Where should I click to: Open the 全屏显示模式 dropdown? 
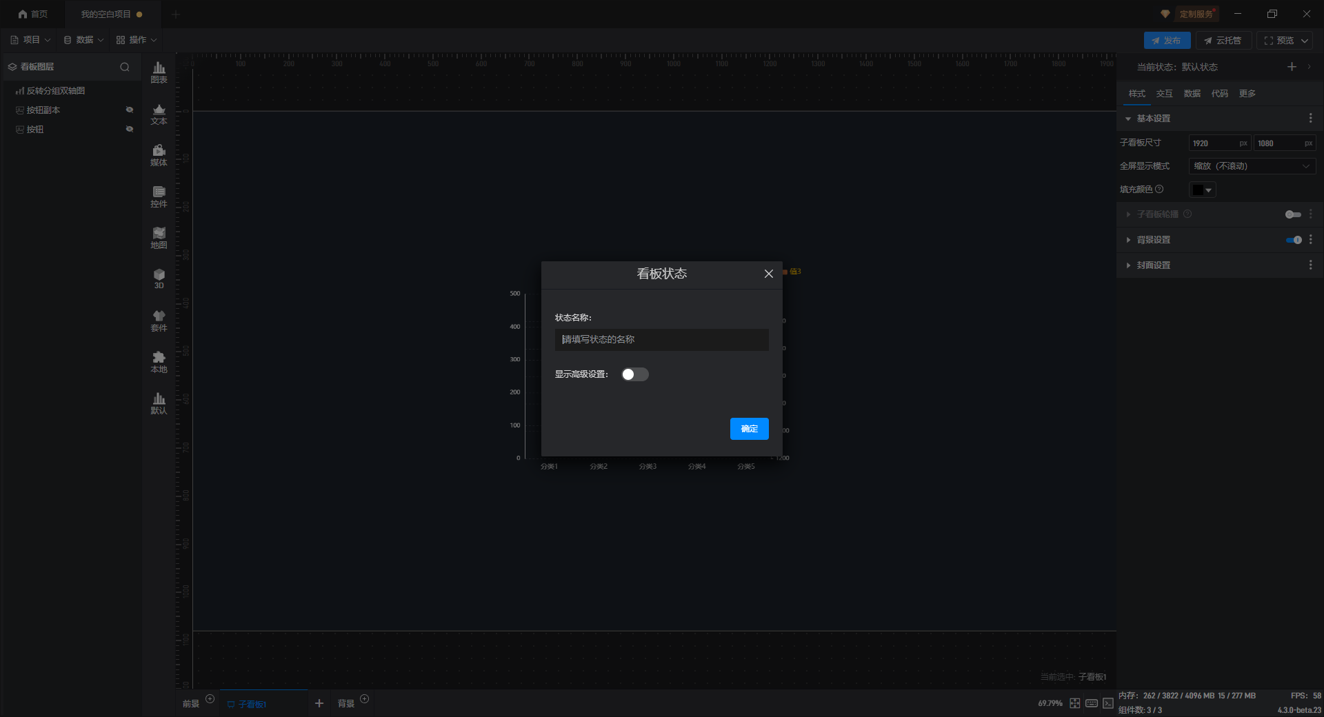click(x=1252, y=166)
